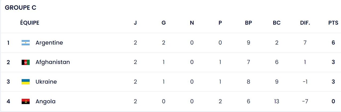Open the Argentine team link

(x=49, y=43)
